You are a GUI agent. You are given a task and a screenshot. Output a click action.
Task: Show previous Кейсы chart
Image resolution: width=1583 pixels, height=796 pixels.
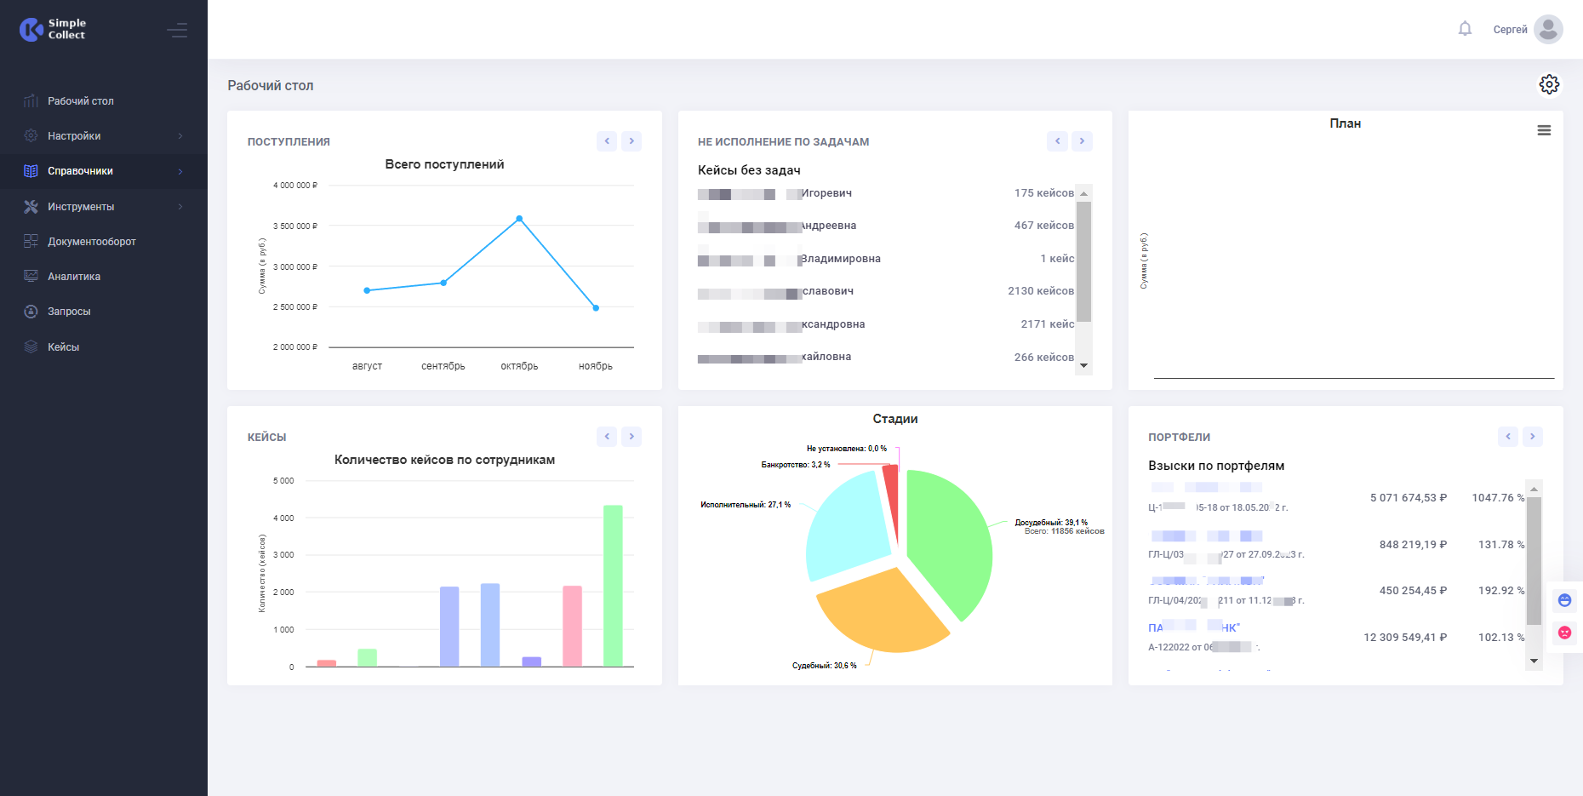click(x=607, y=437)
